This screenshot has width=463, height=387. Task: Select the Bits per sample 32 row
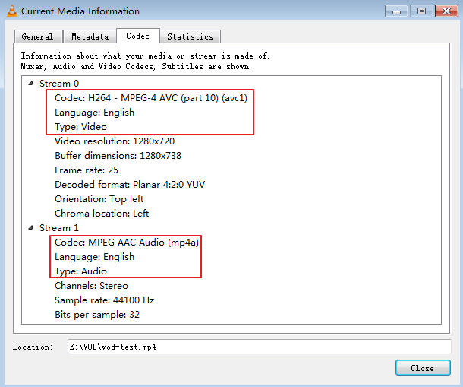[97, 315]
